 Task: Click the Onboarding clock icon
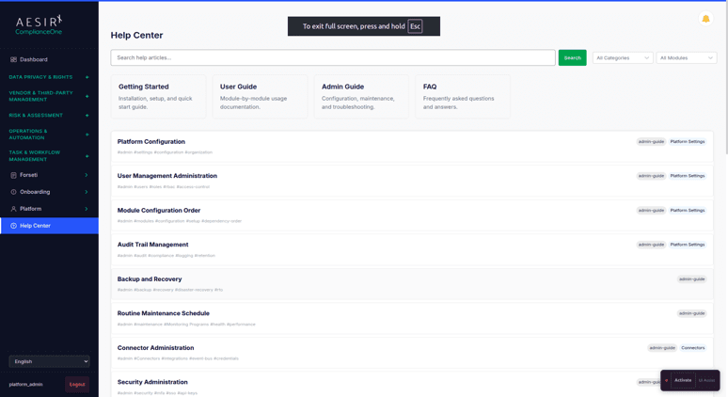(x=13, y=192)
